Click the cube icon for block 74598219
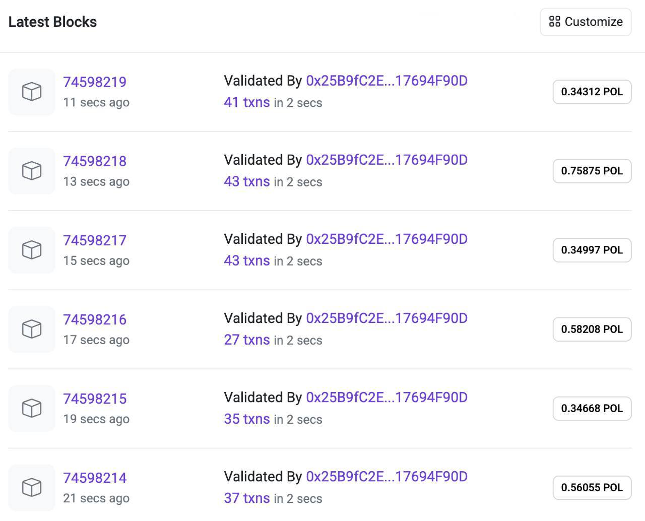 coord(32,92)
